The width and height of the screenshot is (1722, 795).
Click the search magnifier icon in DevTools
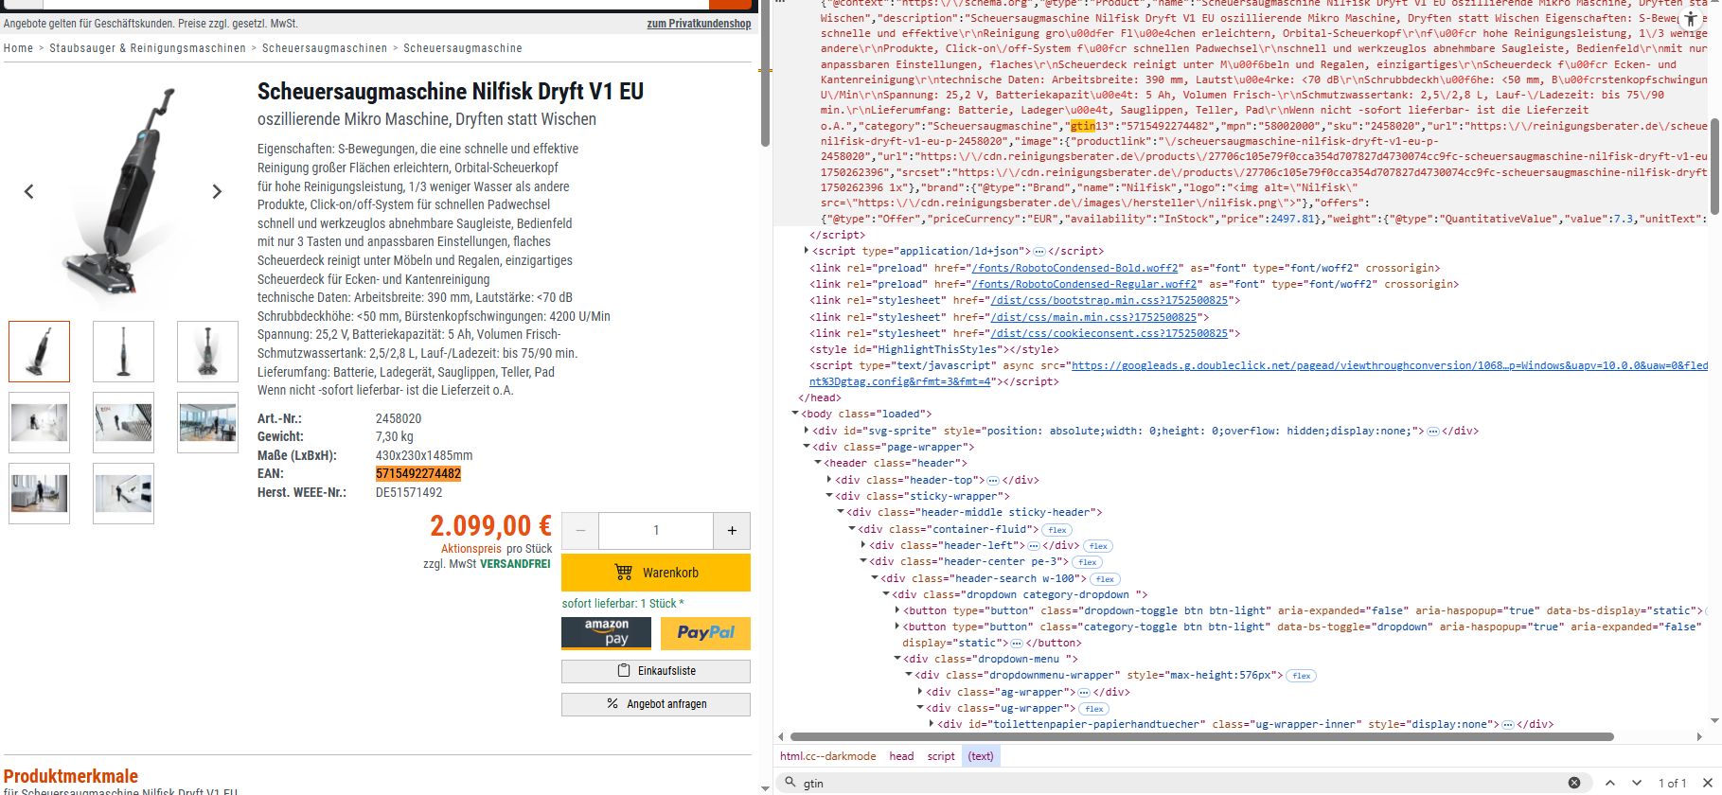tap(789, 783)
